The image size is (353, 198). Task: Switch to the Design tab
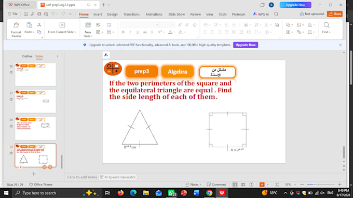click(x=112, y=14)
